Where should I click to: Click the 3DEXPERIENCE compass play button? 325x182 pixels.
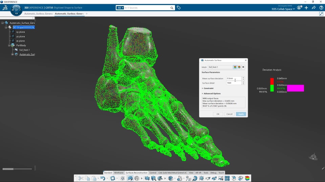click(16, 10)
